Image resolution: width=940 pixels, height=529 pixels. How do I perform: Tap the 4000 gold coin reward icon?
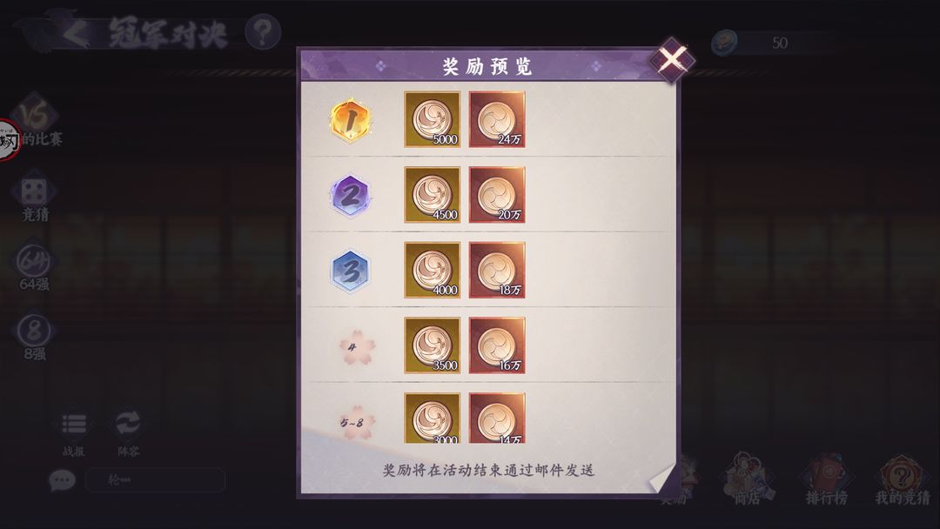pyautogui.click(x=433, y=271)
